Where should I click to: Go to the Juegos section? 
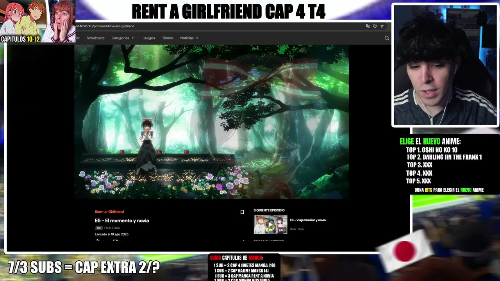[149, 38]
